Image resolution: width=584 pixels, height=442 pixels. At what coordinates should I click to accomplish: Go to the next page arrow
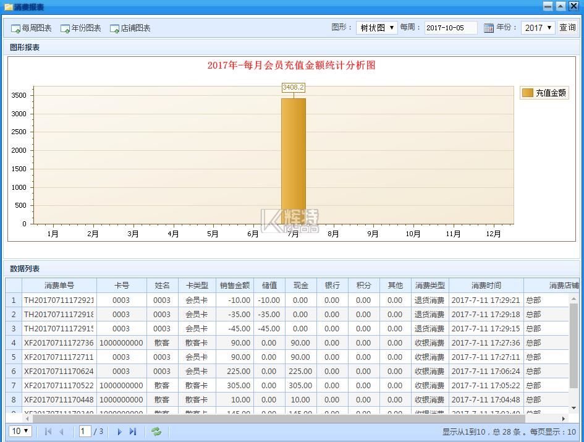point(119,431)
